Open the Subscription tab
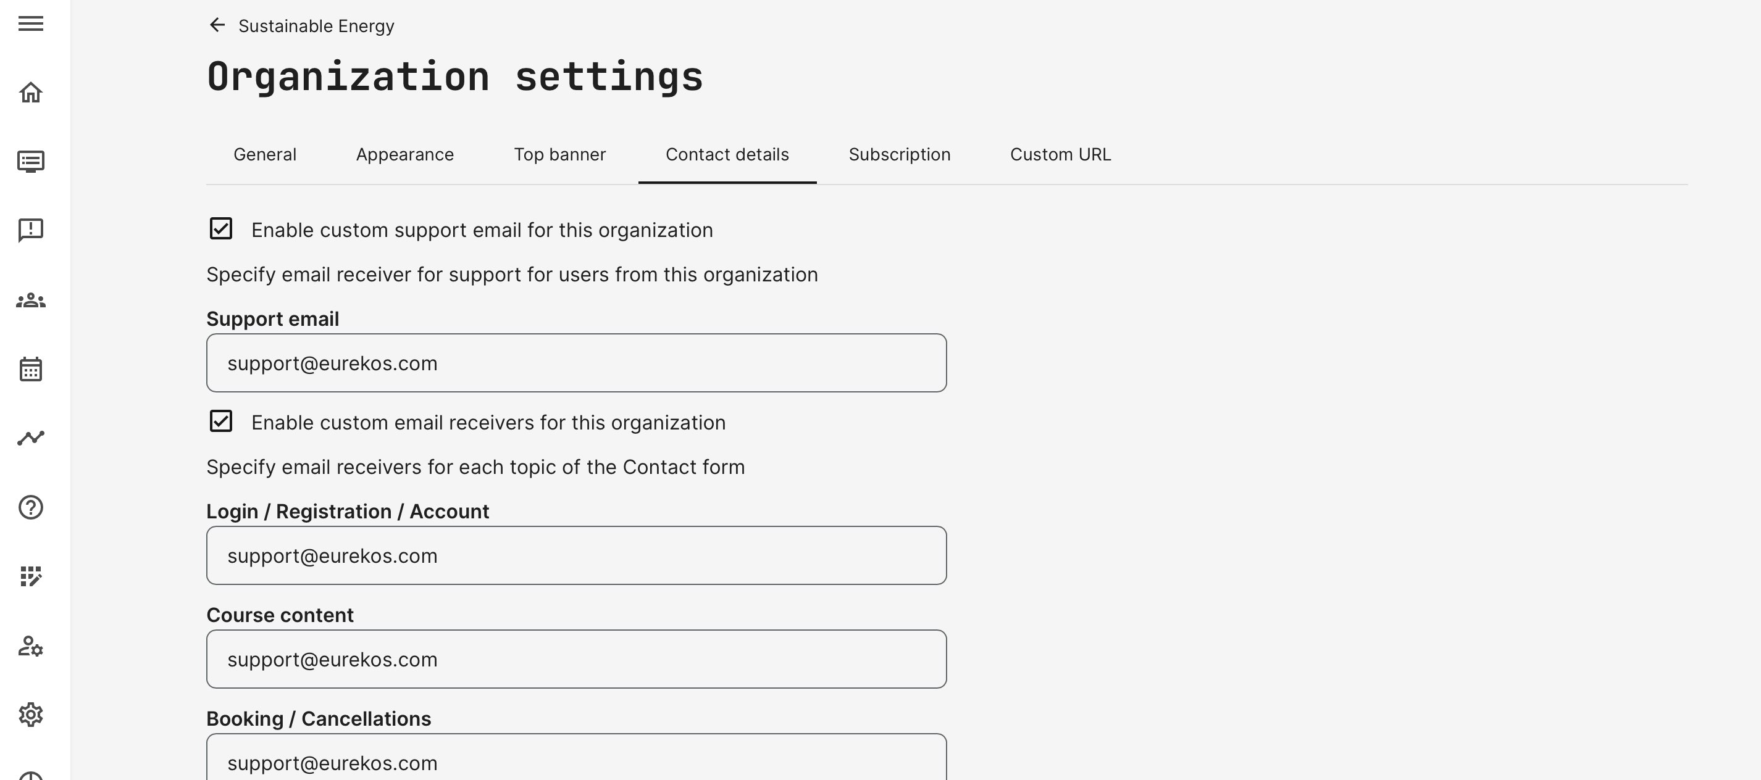Viewport: 1761px width, 780px height. click(899, 154)
